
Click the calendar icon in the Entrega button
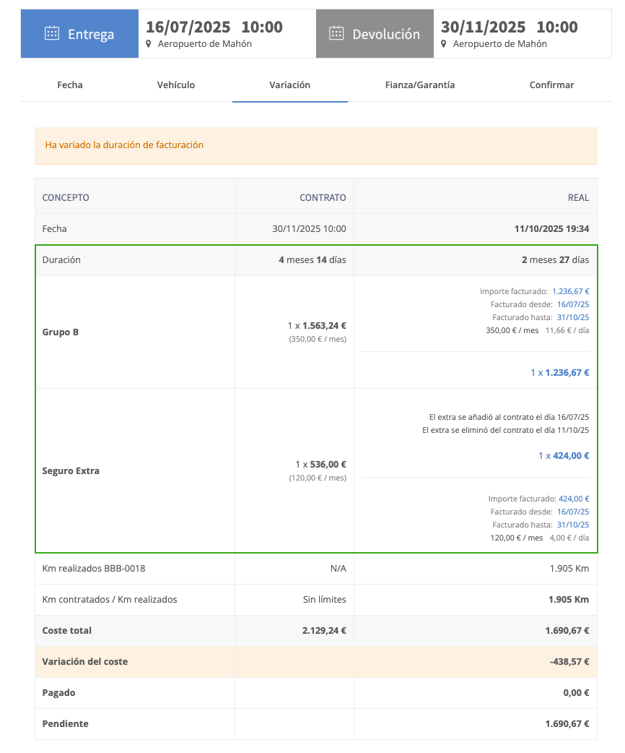(x=51, y=33)
